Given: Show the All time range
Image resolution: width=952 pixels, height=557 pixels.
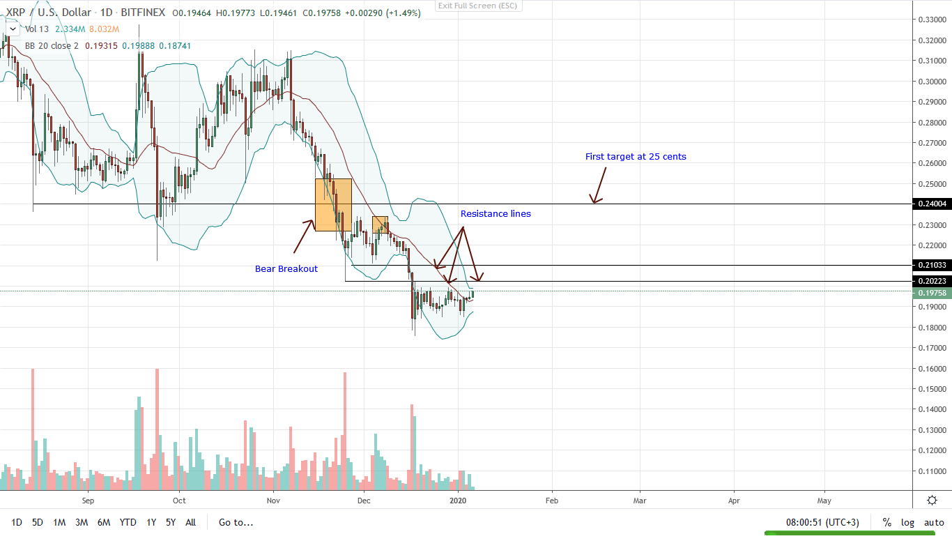Looking at the screenshot, I should 191,522.
